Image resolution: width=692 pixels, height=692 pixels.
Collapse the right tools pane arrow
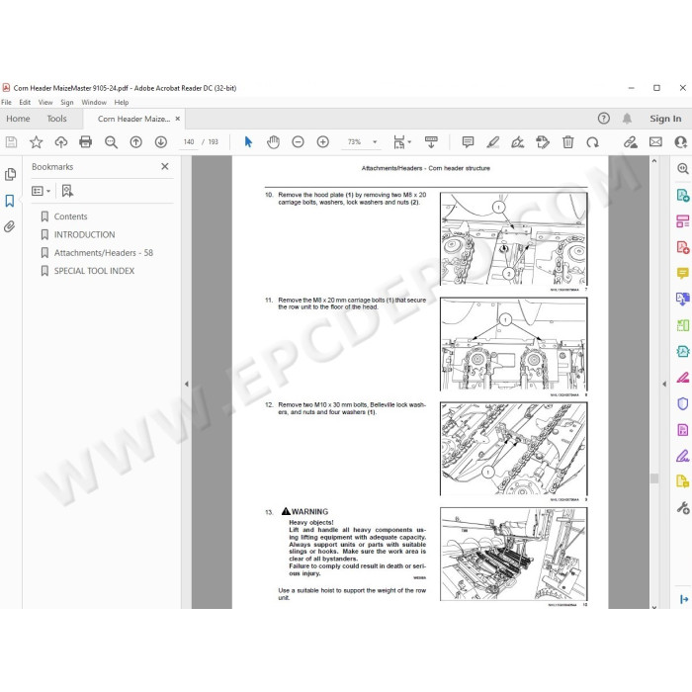point(664,384)
